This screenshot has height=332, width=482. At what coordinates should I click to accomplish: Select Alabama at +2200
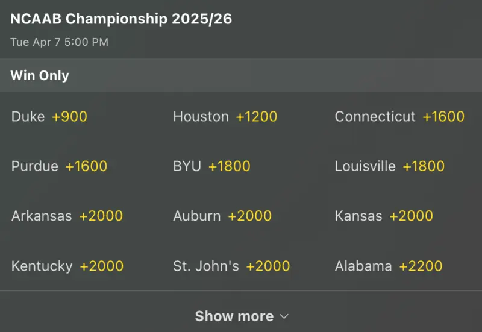point(389,266)
